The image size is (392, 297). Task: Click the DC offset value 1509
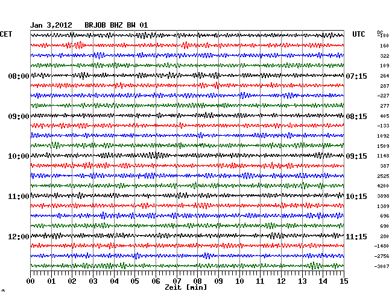(383, 146)
